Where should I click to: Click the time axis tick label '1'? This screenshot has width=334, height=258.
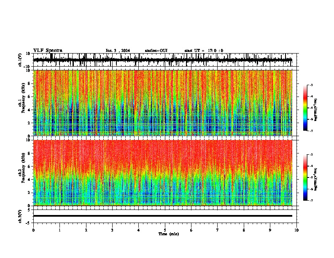tap(59, 230)
